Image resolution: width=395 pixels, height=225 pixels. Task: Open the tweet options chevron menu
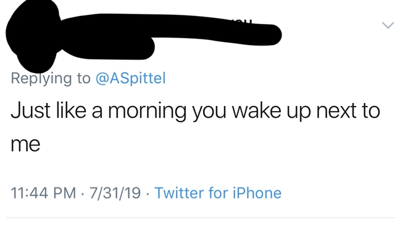388,25
